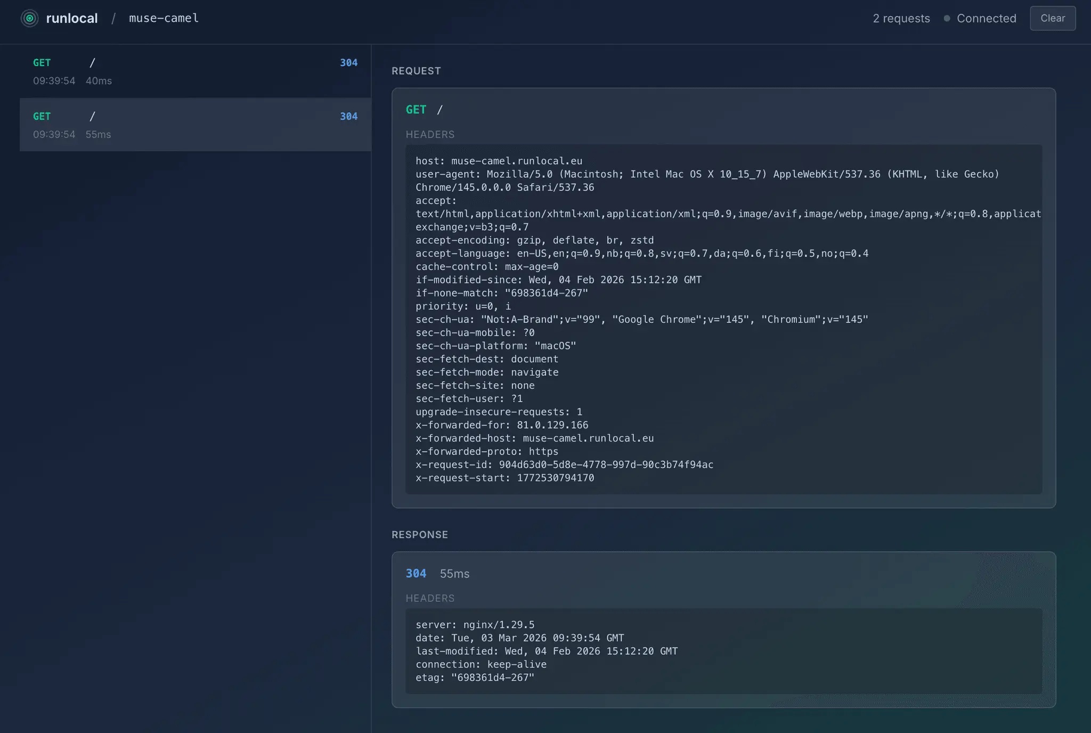Viewport: 1091px width, 733px height.
Task: Click the GET method in request panel
Action: pyautogui.click(x=416, y=110)
